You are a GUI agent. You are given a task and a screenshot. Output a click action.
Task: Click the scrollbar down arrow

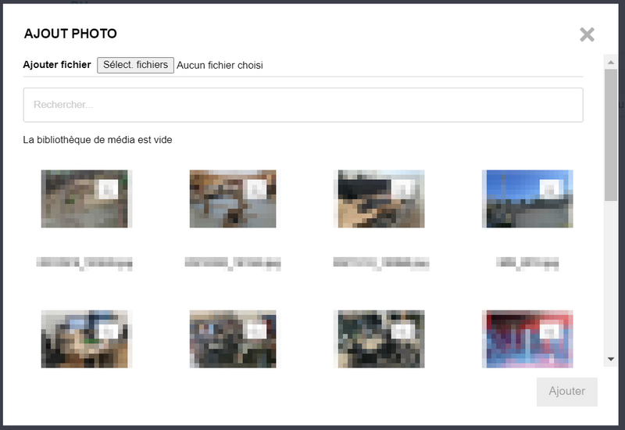click(x=611, y=359)
